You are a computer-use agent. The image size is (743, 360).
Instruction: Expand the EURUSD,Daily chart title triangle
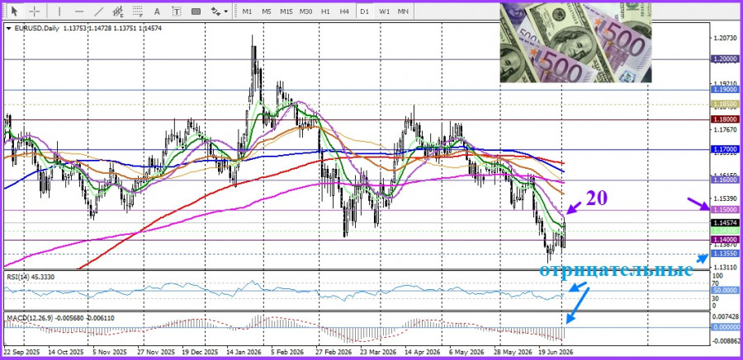click(x=9, y=28)
